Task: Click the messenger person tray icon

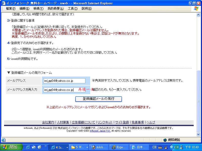Action: pos(182,147)
